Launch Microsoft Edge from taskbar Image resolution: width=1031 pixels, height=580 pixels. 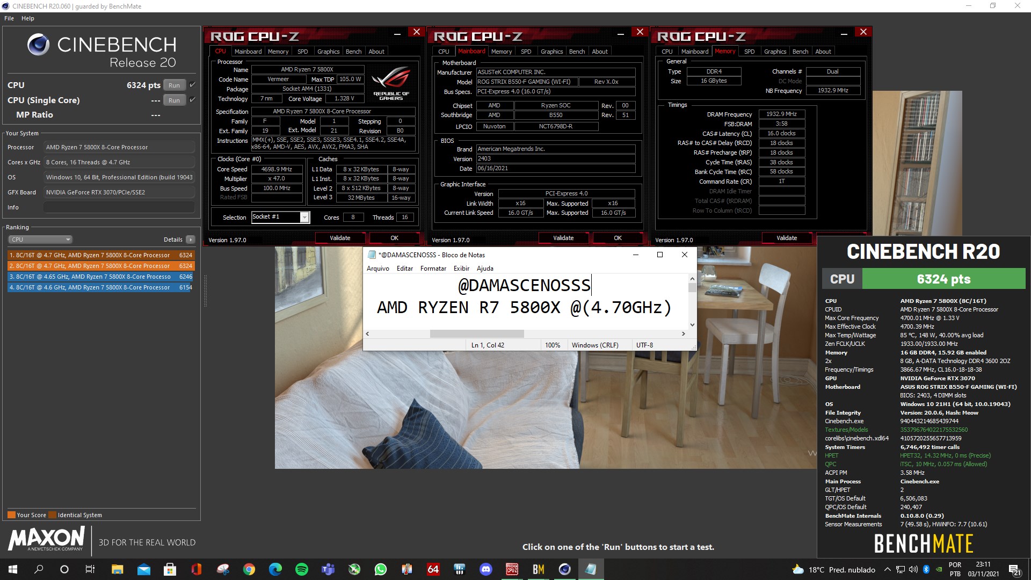(275, 569)
